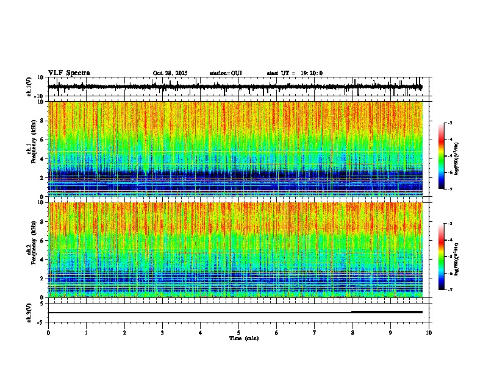This screenshot has width=483, height=373.
Task: Select the "Time (min)" axis label
Action: pyautogui.click(x=244, y=338)
